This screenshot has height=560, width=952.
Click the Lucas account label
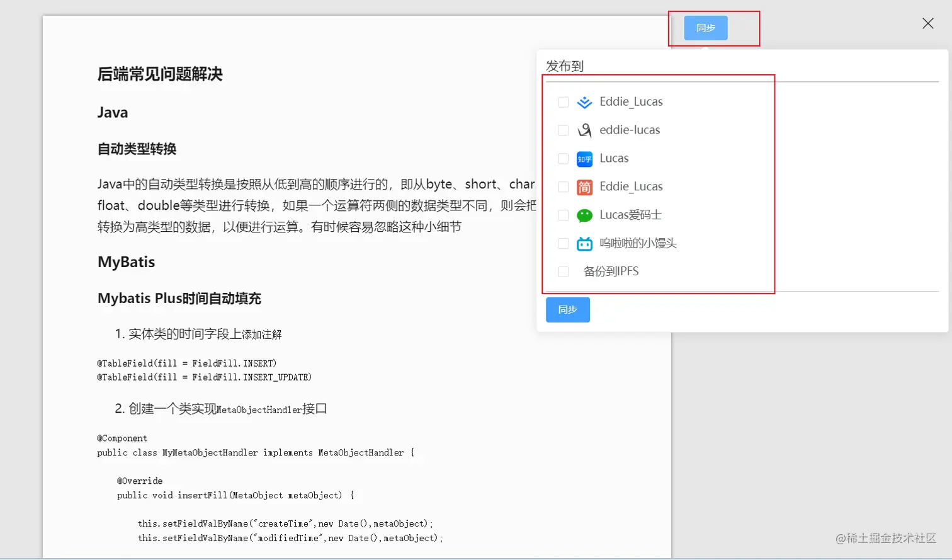click(614, 158)
